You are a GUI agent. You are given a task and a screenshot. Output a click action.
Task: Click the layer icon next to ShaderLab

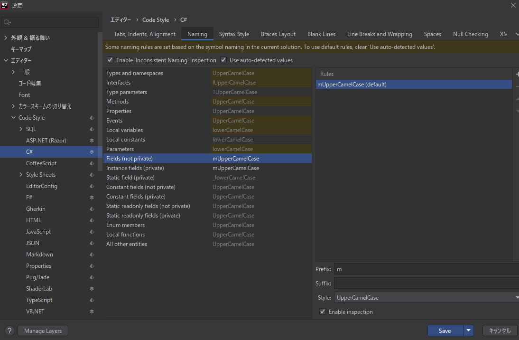[x=92, y=289]
